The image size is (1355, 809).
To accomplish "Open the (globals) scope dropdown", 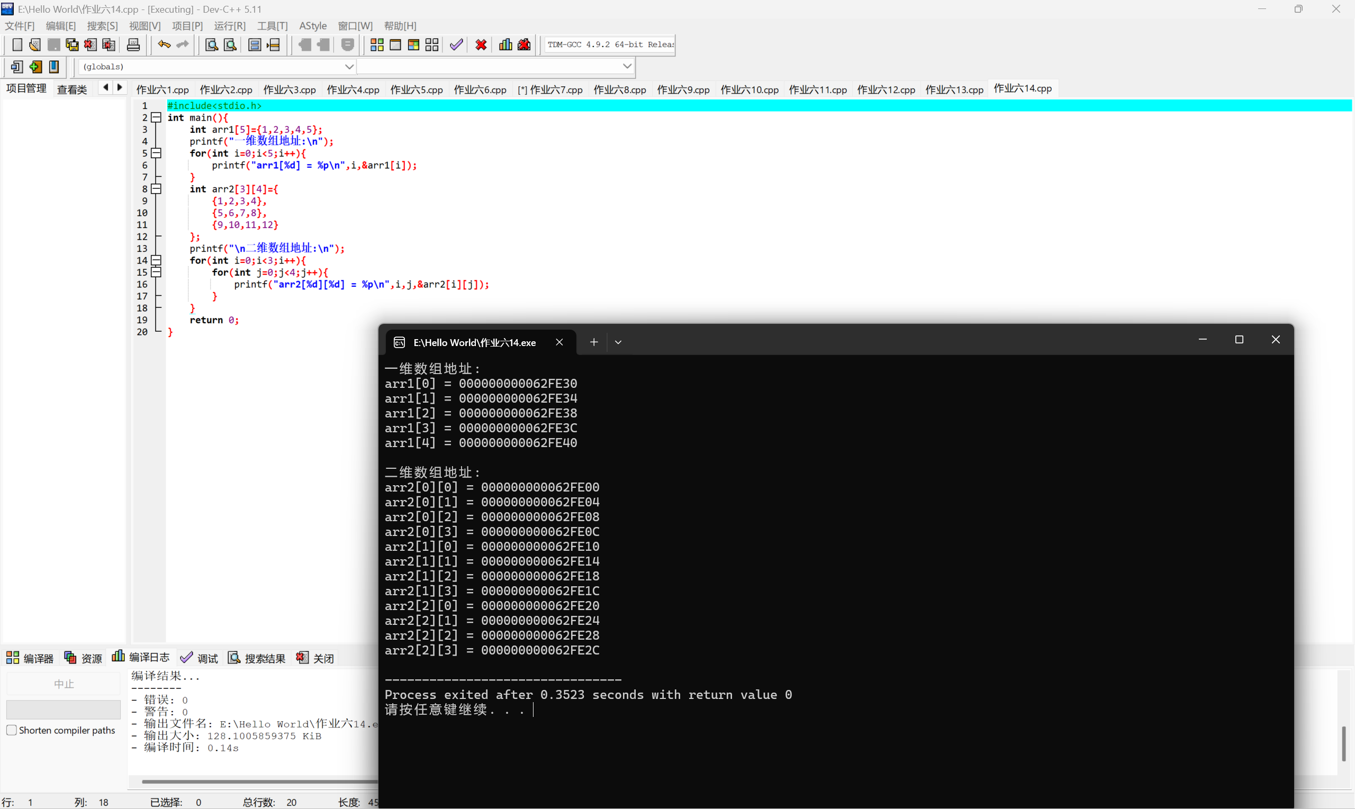I will pos(349,67).
